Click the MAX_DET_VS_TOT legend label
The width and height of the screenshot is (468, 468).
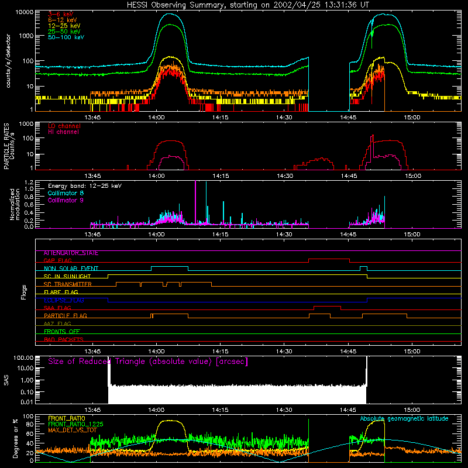pos(73,430)
